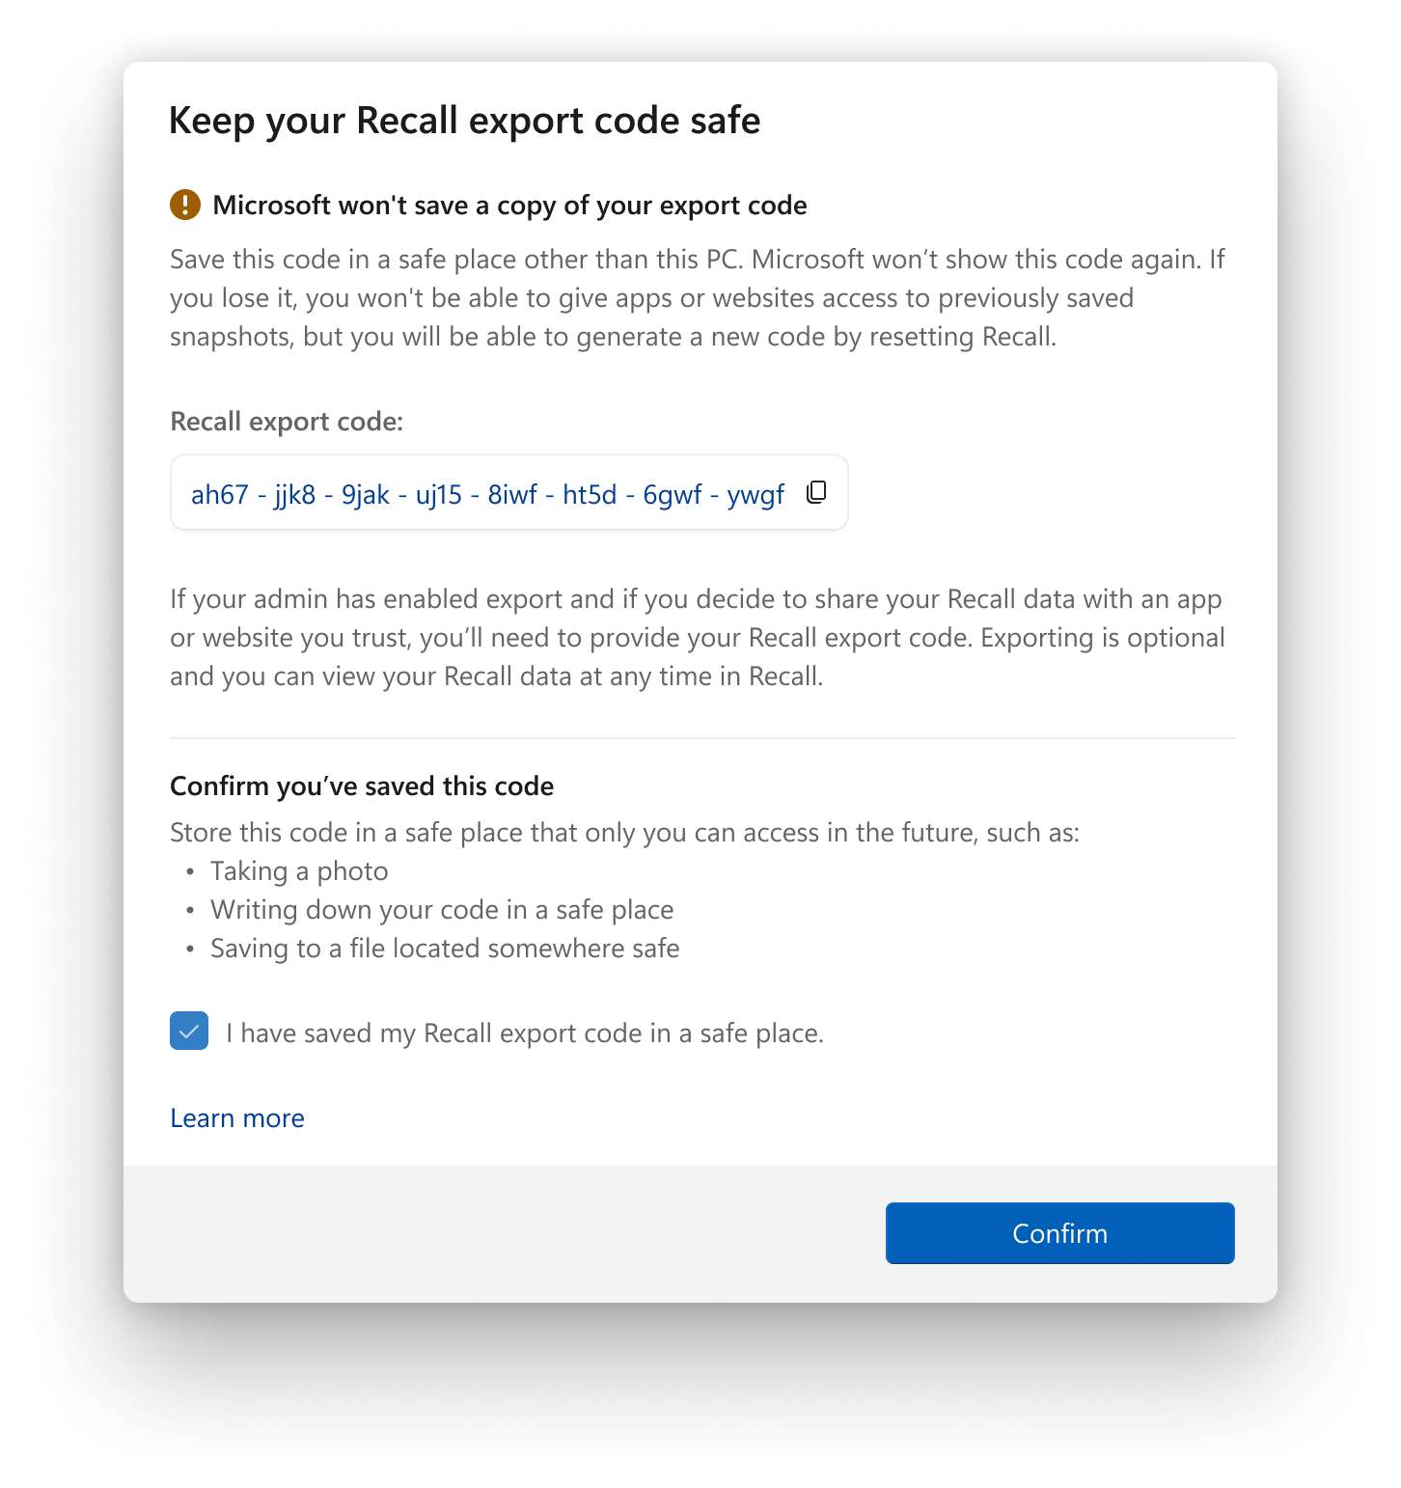Click the "Taking a photo" bullet item
1401x1488 pixels.
coord(299,871)
